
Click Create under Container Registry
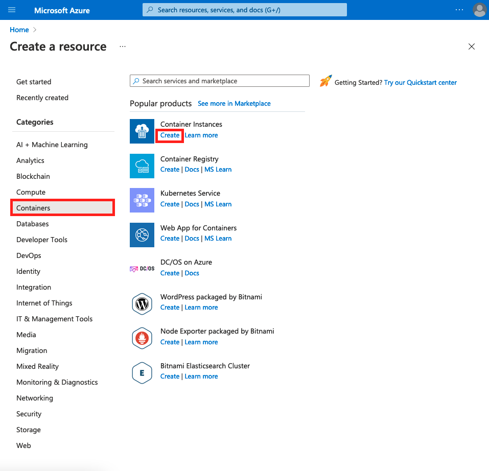click(170, 170)
